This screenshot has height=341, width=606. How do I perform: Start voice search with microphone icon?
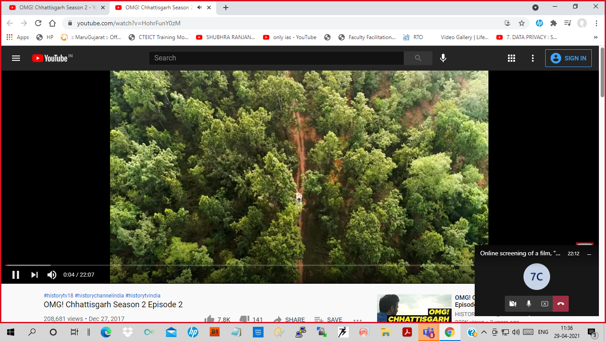[x=443, y=58]
